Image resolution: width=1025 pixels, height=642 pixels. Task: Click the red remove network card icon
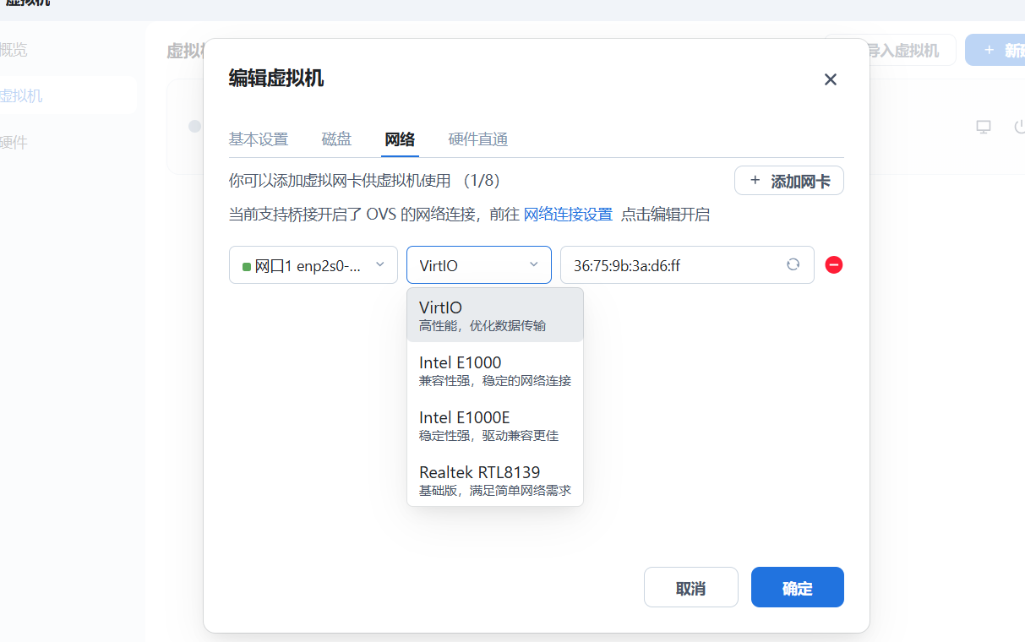point(833,265)
